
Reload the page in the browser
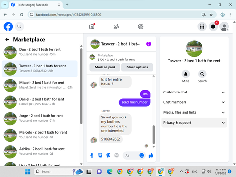[x=22, y=15]
